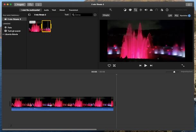Open the color balance tool
The width and height of the screenshot is (196, 132).
(125, 10)
